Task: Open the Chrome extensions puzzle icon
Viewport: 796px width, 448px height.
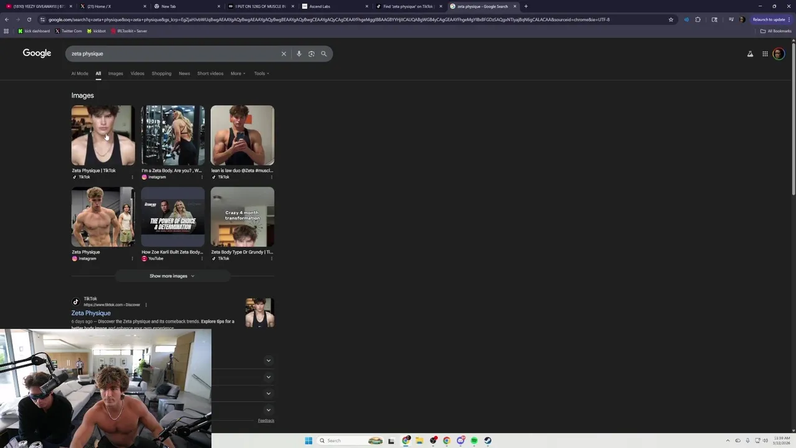Action: coord(698,19)
